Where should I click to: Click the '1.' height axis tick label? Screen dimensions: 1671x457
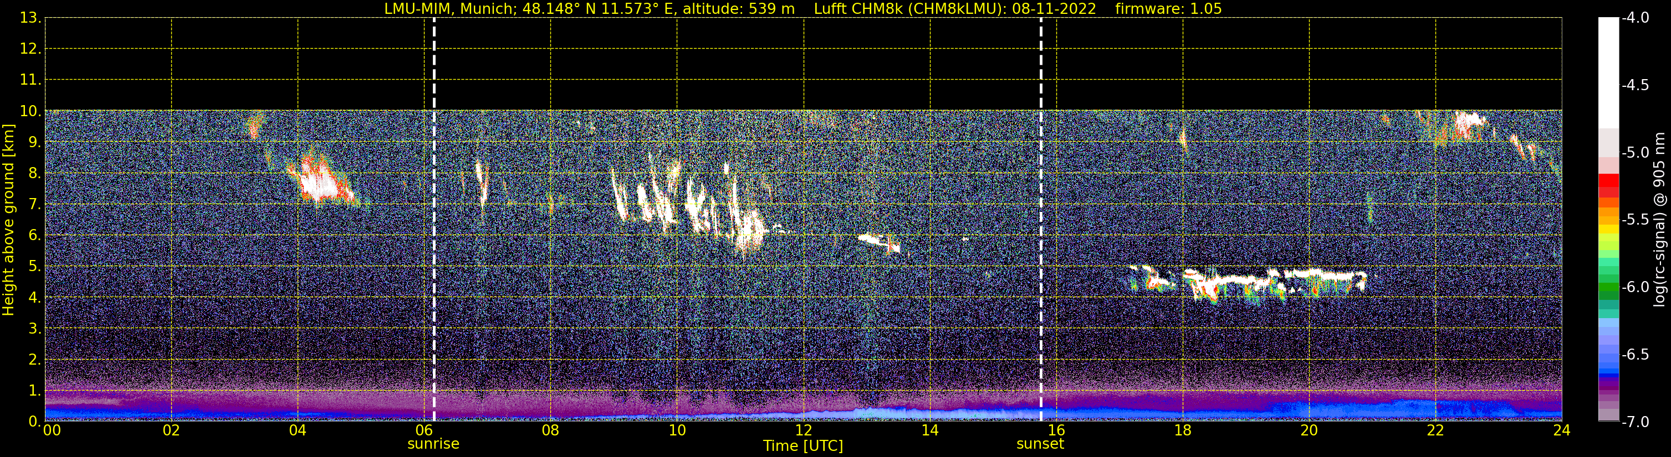34,391
